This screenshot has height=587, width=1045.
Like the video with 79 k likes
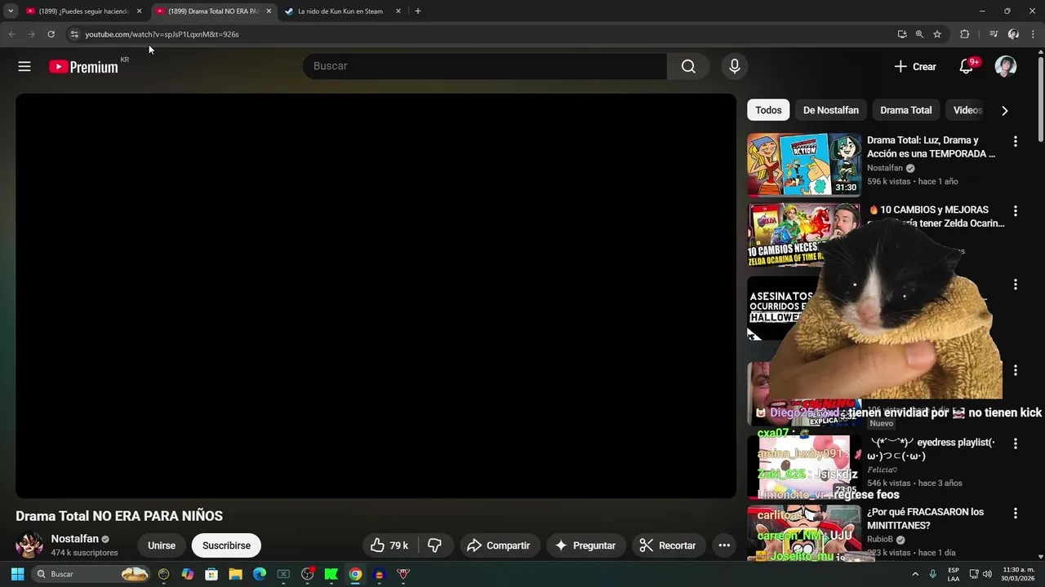tap(389, 545)
